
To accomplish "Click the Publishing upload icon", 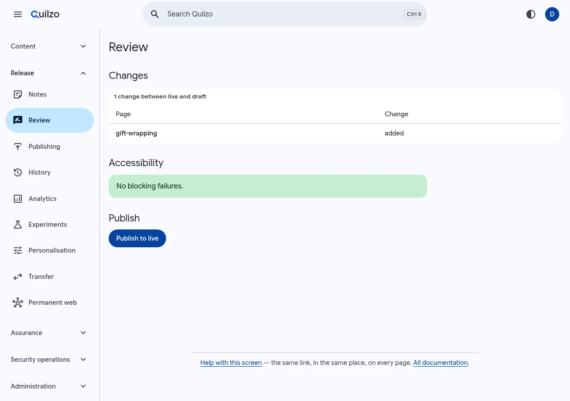I will coord(18,147).
